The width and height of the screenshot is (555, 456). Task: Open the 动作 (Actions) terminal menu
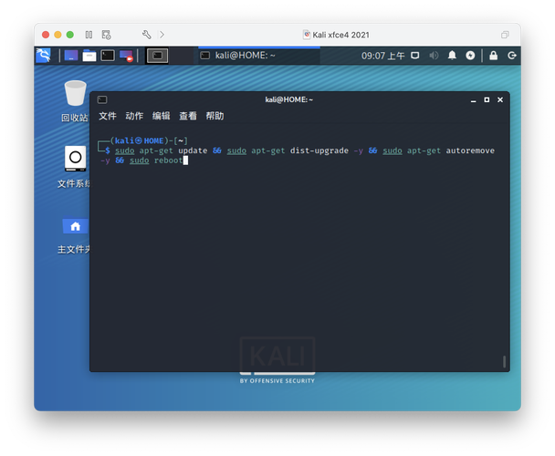[x=134, y=116]
